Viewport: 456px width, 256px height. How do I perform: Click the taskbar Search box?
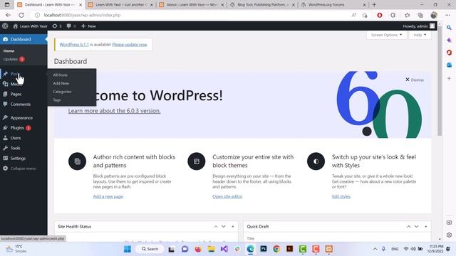point(150,249)
